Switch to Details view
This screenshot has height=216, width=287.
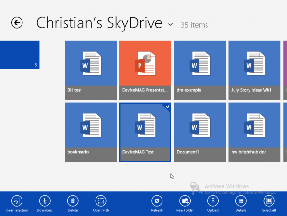[241, 201]
